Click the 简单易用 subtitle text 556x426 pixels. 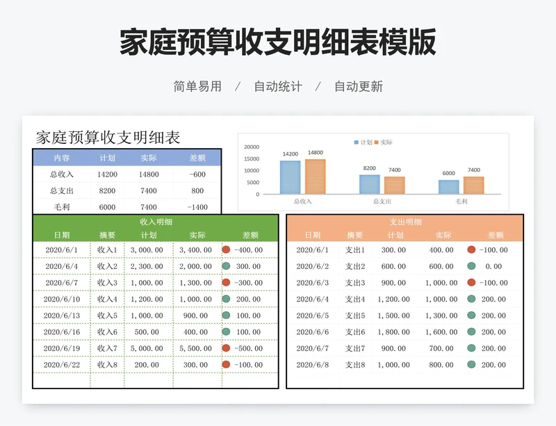click(x=197, y=86)
